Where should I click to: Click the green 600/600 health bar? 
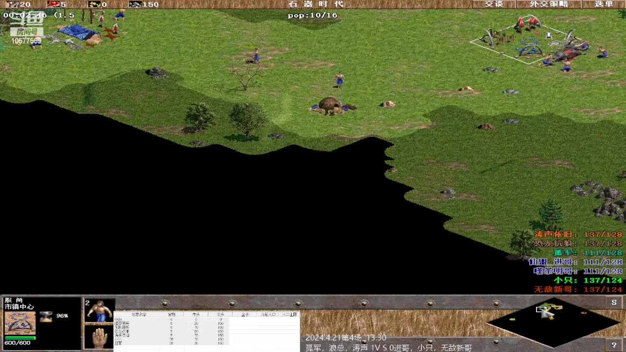point(20,338)
